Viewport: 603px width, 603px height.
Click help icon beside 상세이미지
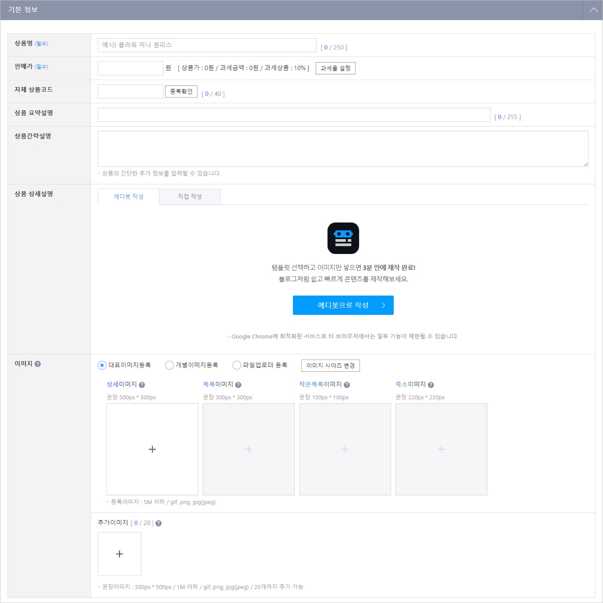click(142, 385)
